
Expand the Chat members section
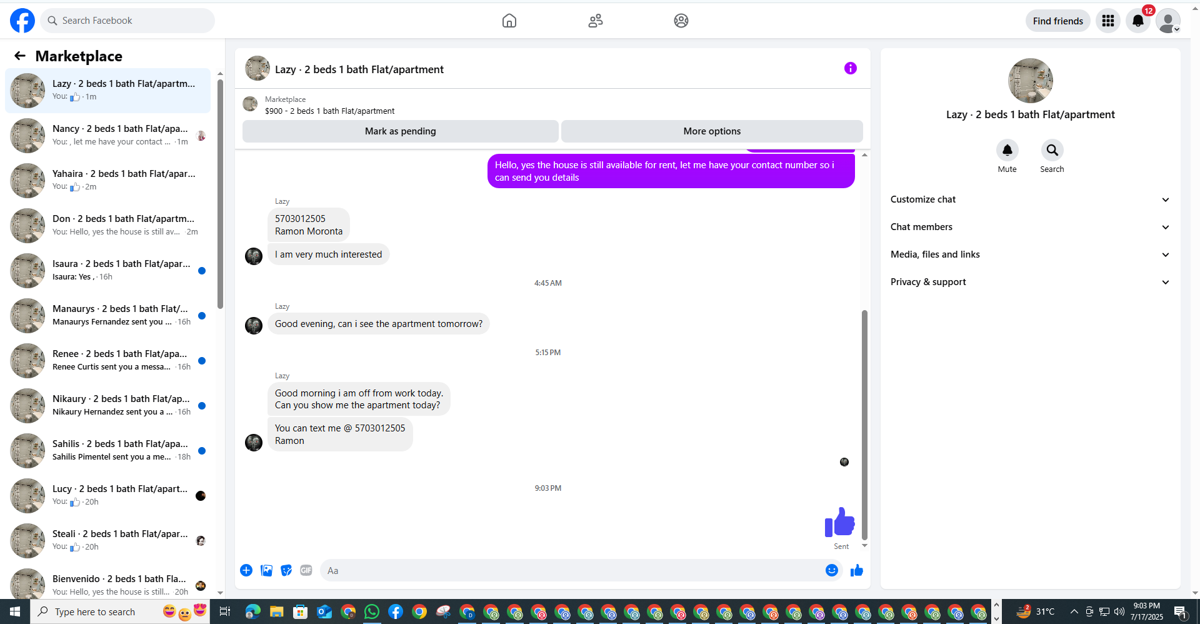point(1031,227)
